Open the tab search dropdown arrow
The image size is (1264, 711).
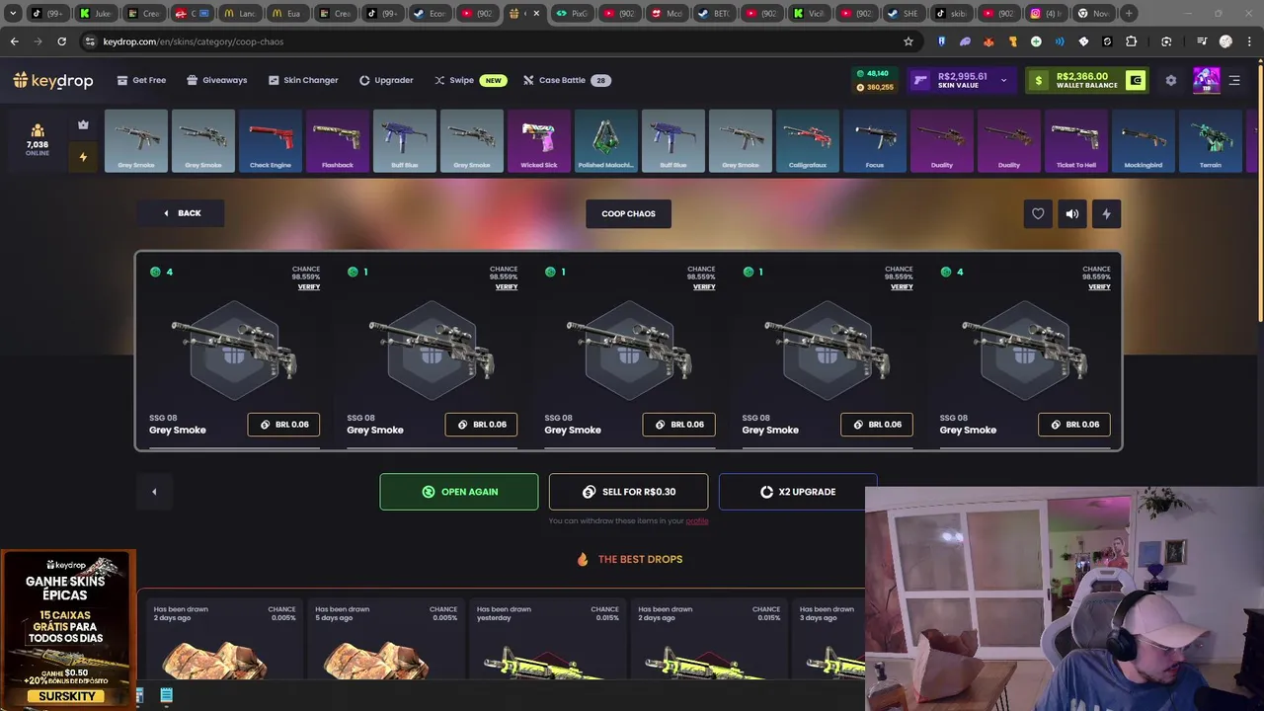(x=13, y=13)
